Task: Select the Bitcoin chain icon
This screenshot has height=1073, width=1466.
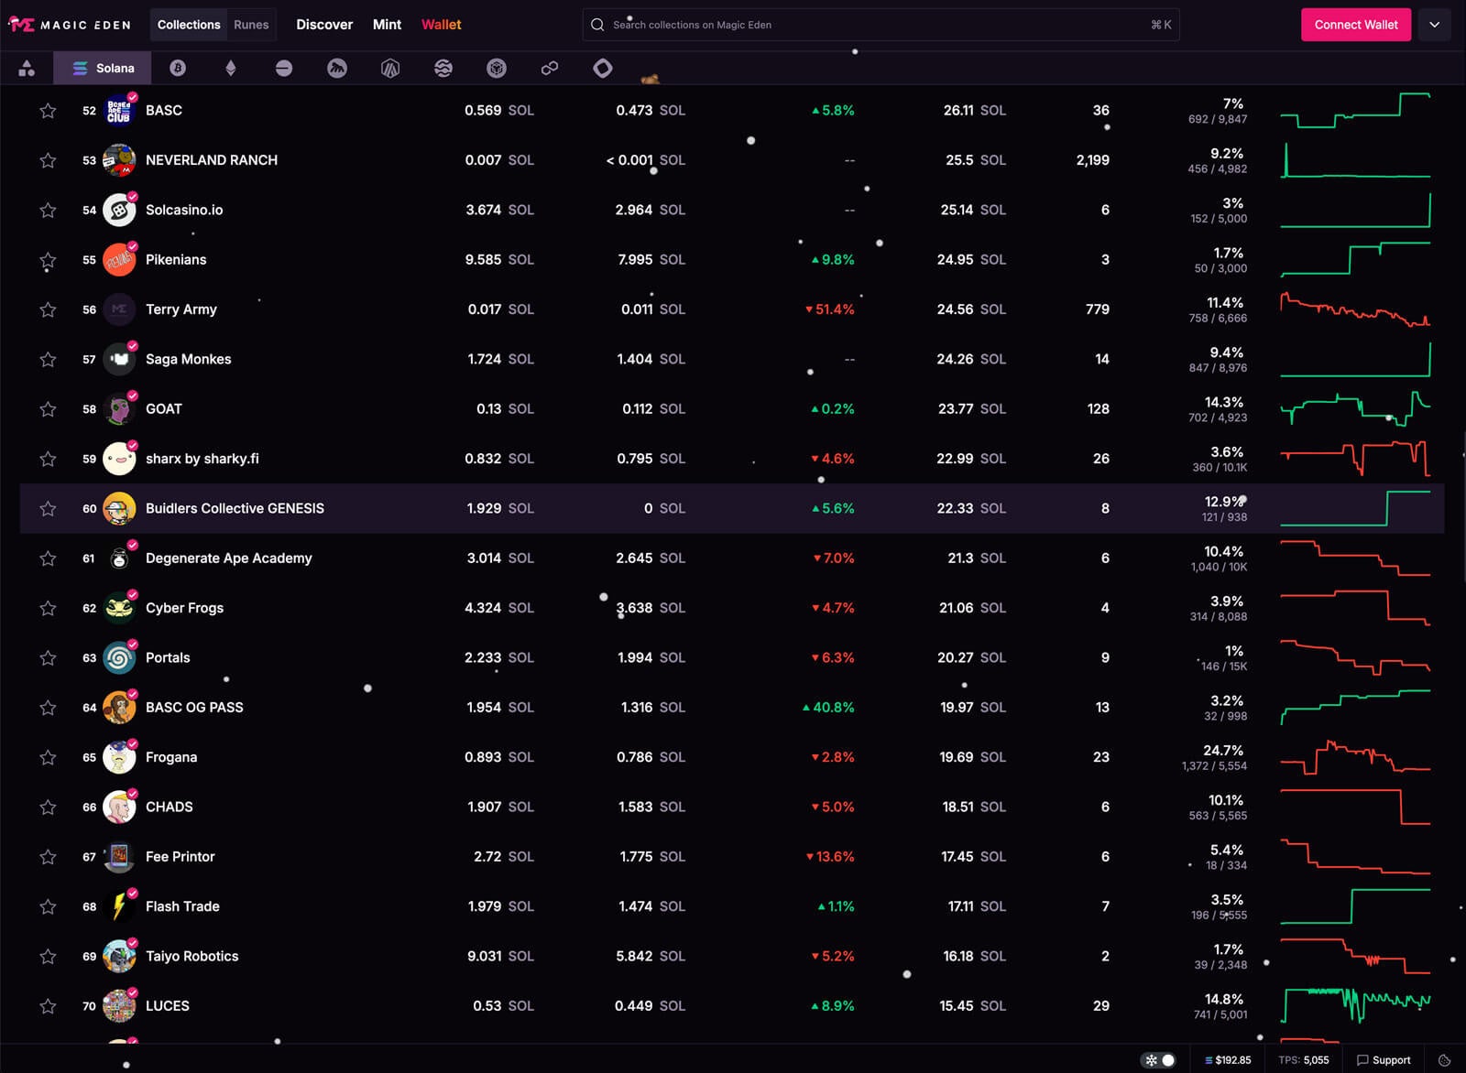Action: (x=178, y=68)
